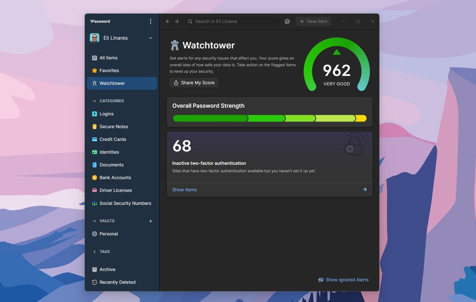Screen dimensions: 476x302
Task: Click the Secure Notes icon
Action: click(x=94, y=126)
